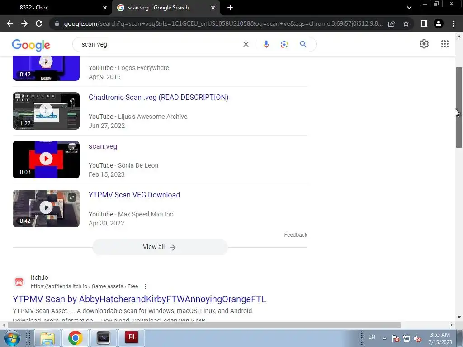Start voice search with microphone icon

[x=266, y=44]
